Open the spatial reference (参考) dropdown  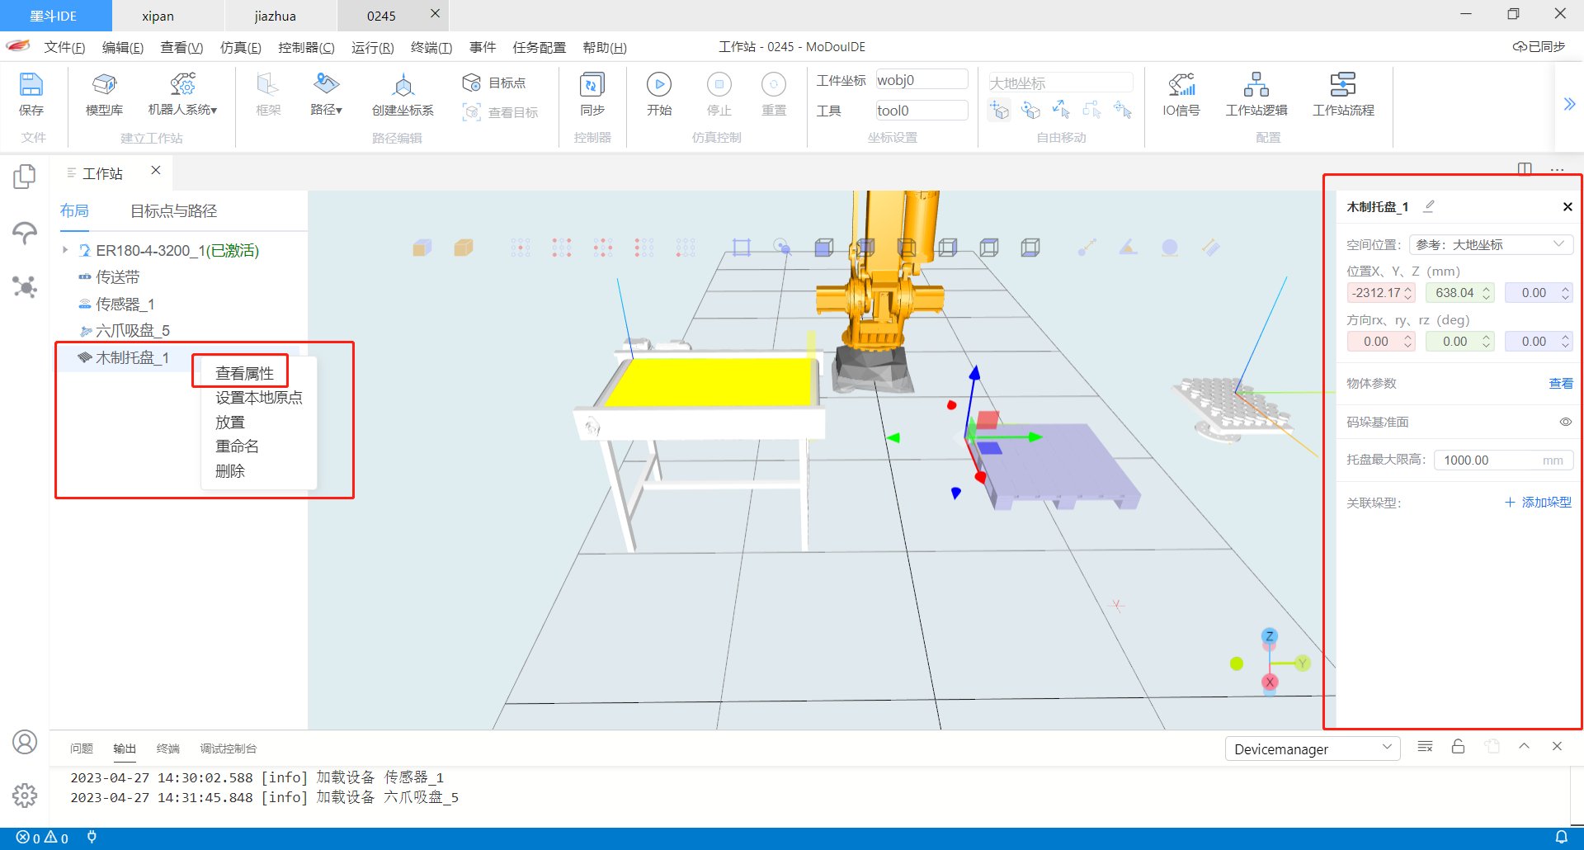pos(1490,245)
